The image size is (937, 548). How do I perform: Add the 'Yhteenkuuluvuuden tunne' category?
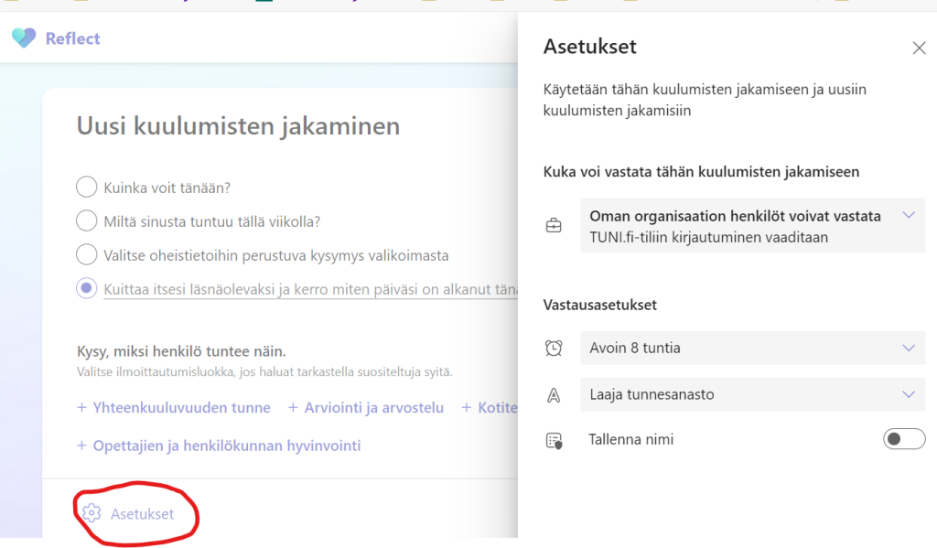coord(174,408)
